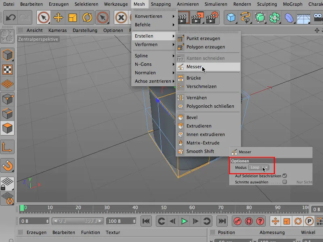Screen dimensions: 323x242
Task: Open the Snapping menu
Action: click(161, 4)
